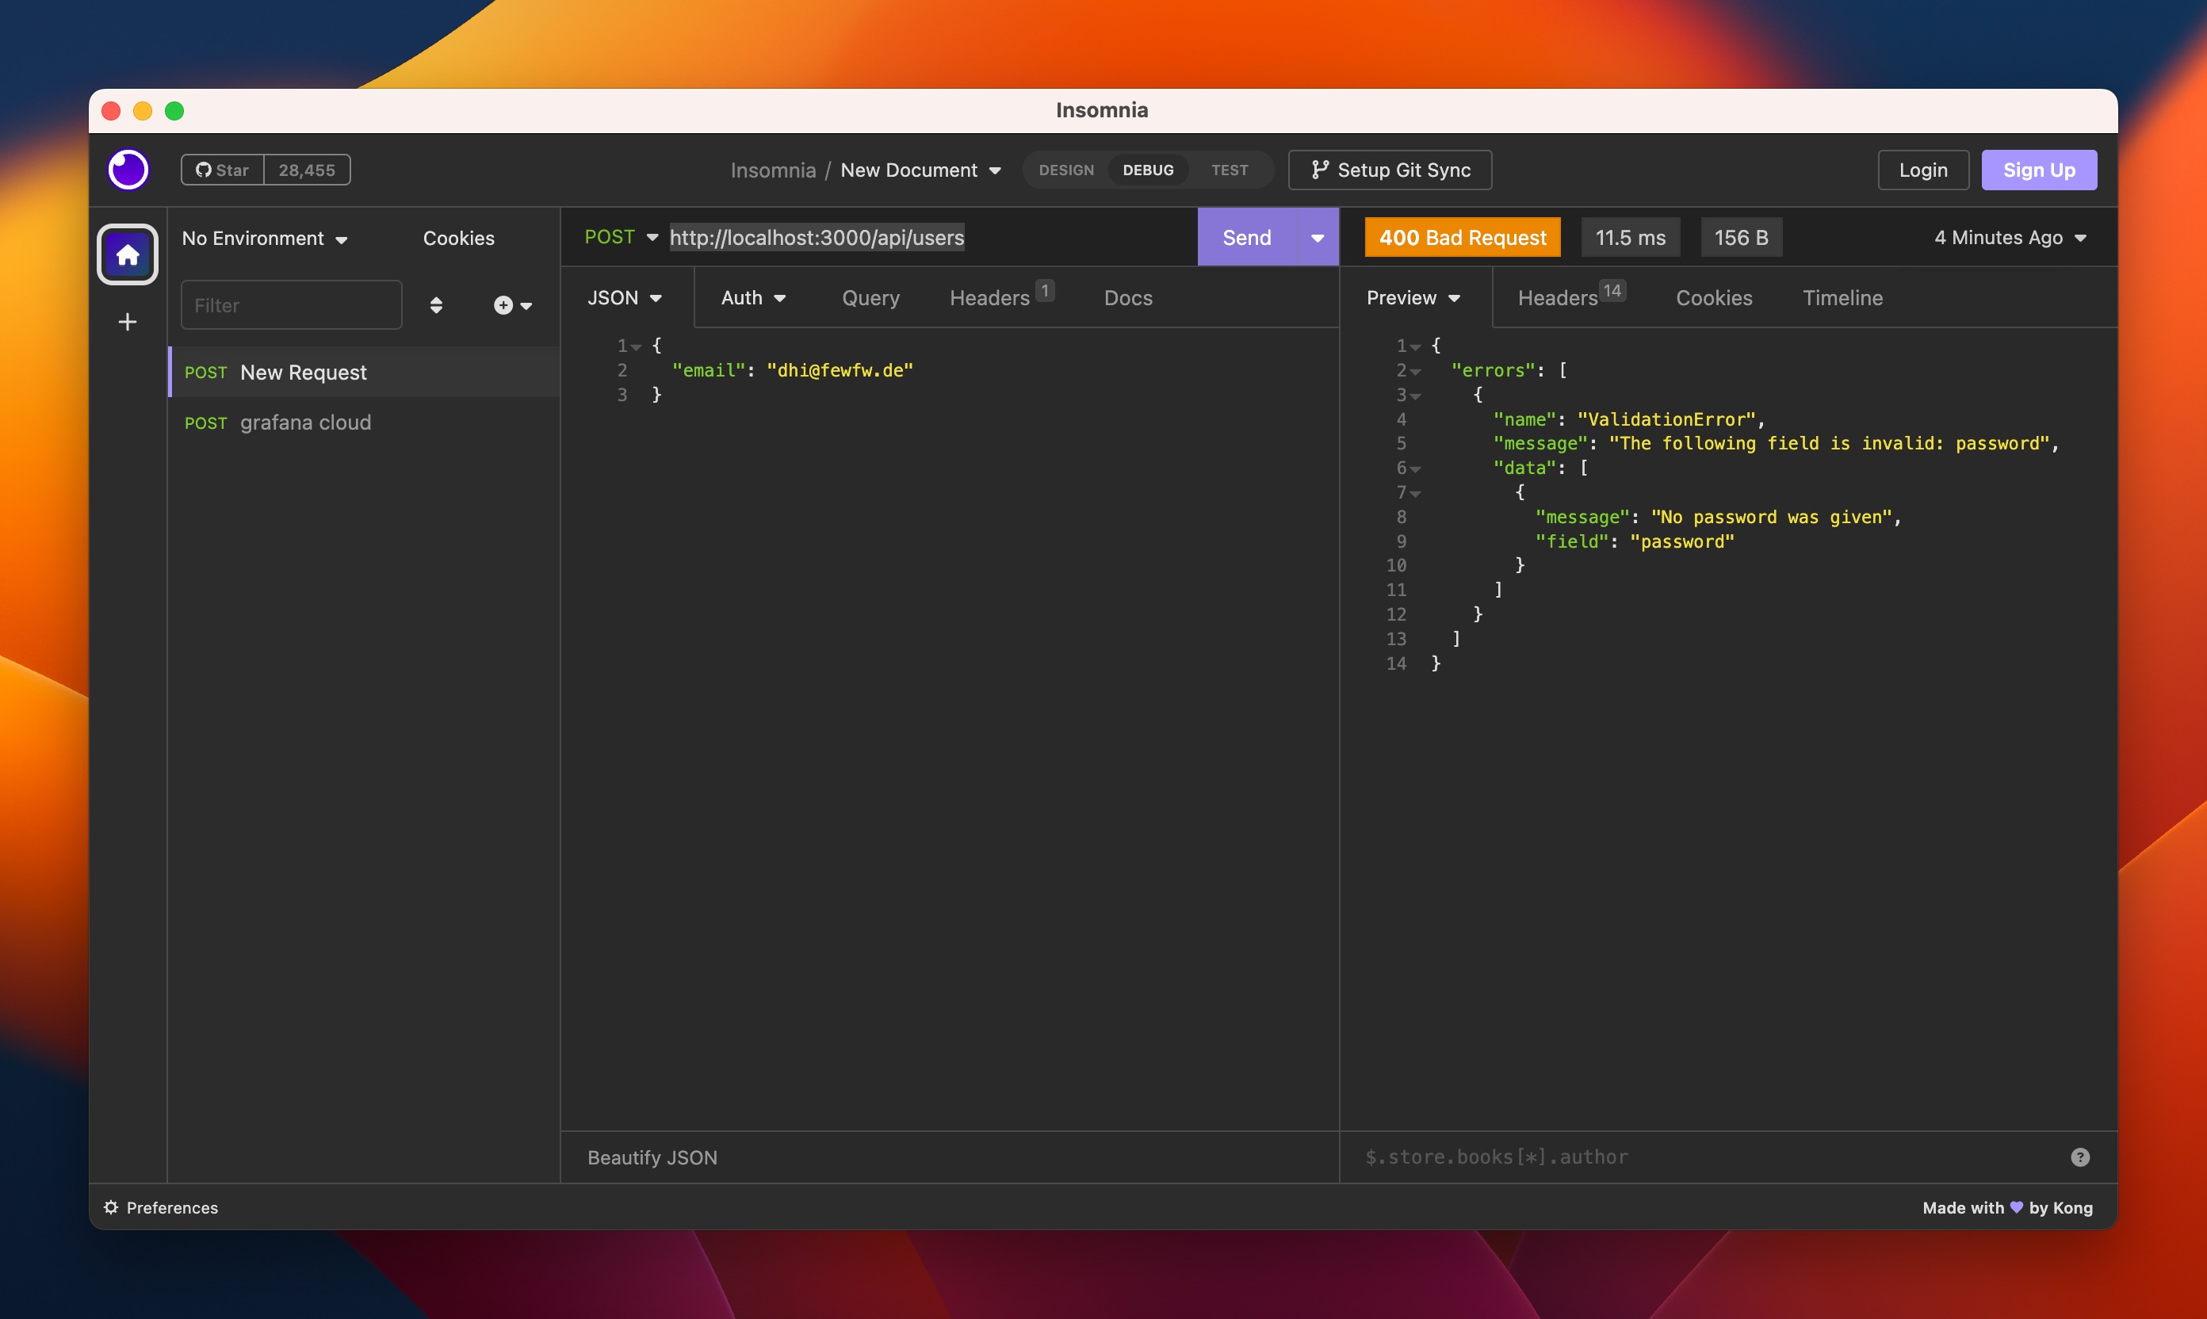
Task: Click the Sign Up button
Action: (x=2038, y=169)
